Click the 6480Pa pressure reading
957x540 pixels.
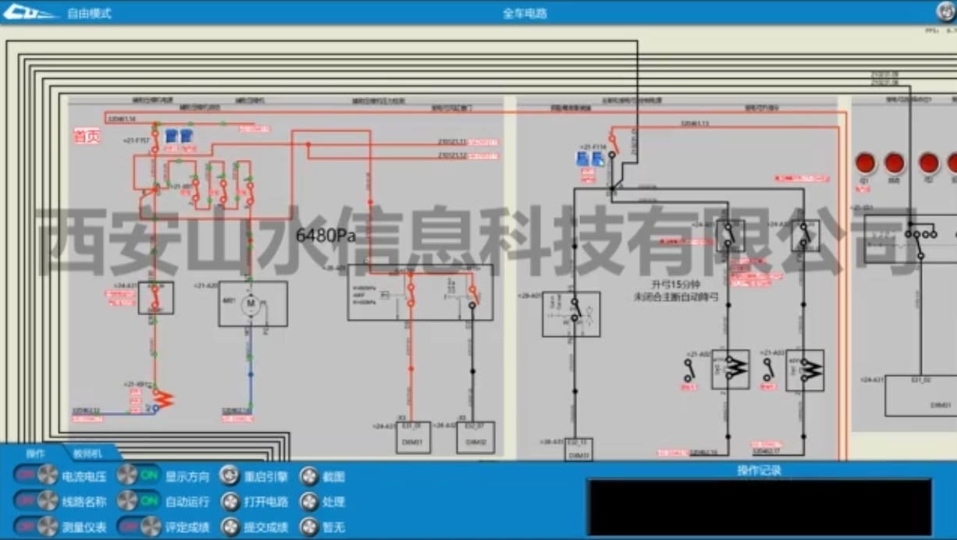click(x=326, y=235)
